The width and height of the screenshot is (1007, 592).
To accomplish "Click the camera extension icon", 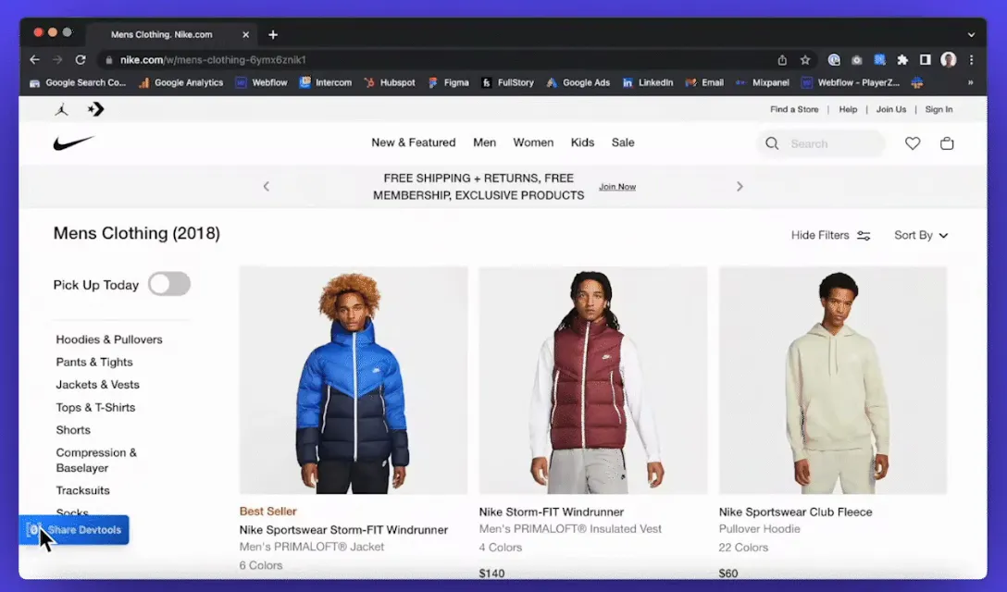I will click(x=857, y=60).
